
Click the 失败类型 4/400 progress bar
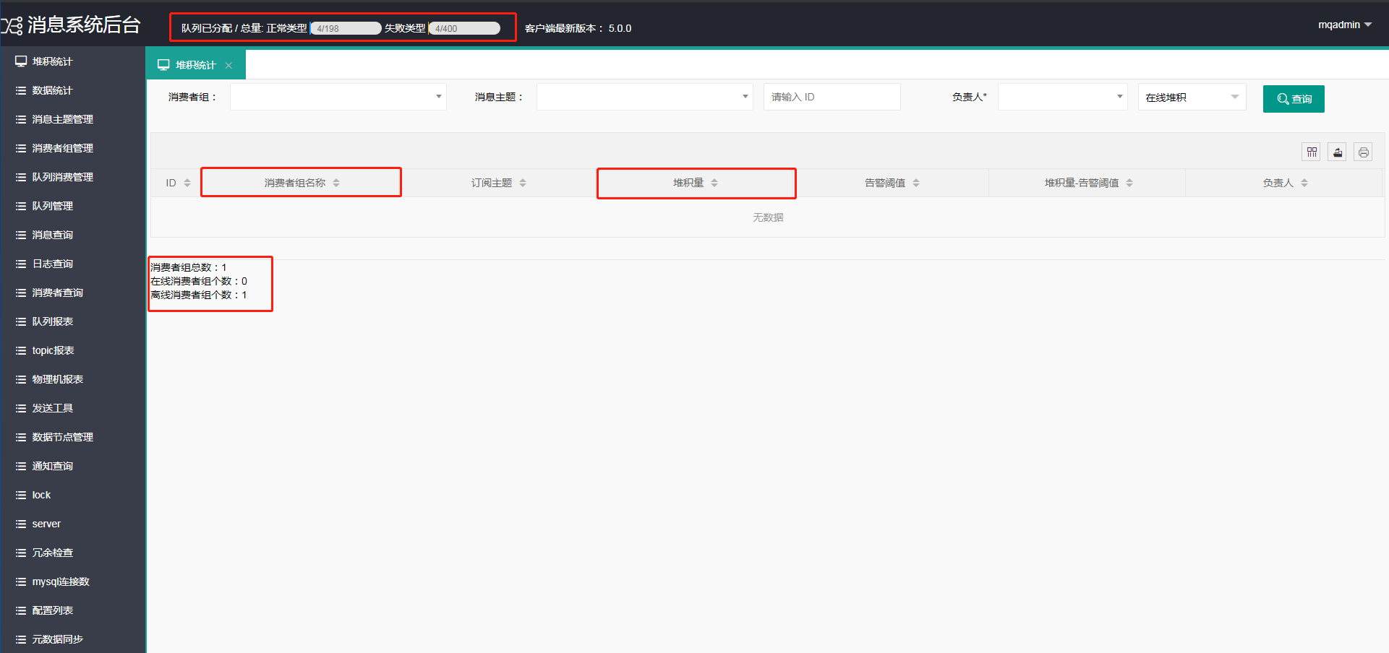click(464, 28)
